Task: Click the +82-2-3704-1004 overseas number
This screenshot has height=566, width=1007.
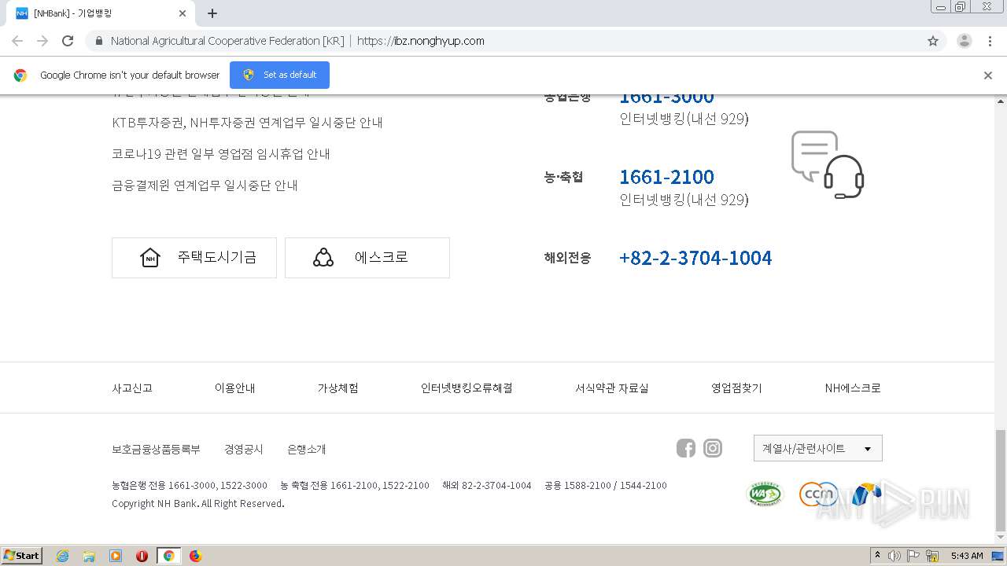Action: coord(695,258)
